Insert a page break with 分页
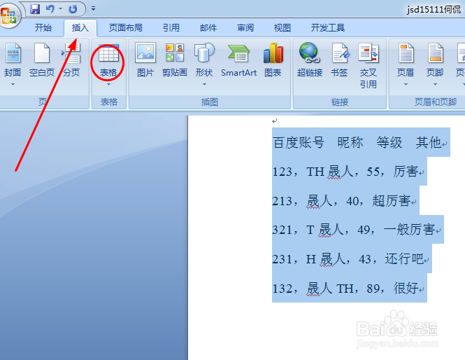This screenshot has height=360, width=465. tap(71, 60)
